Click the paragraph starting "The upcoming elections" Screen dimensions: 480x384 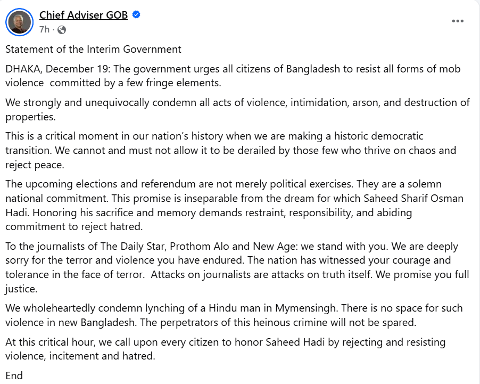[234, 205]
